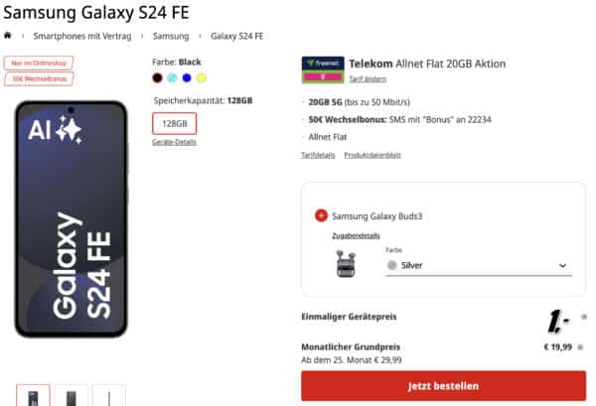Click the 'Nur im Onlineshop' badge
Screen dimensions: 596x406
[39, 64]
